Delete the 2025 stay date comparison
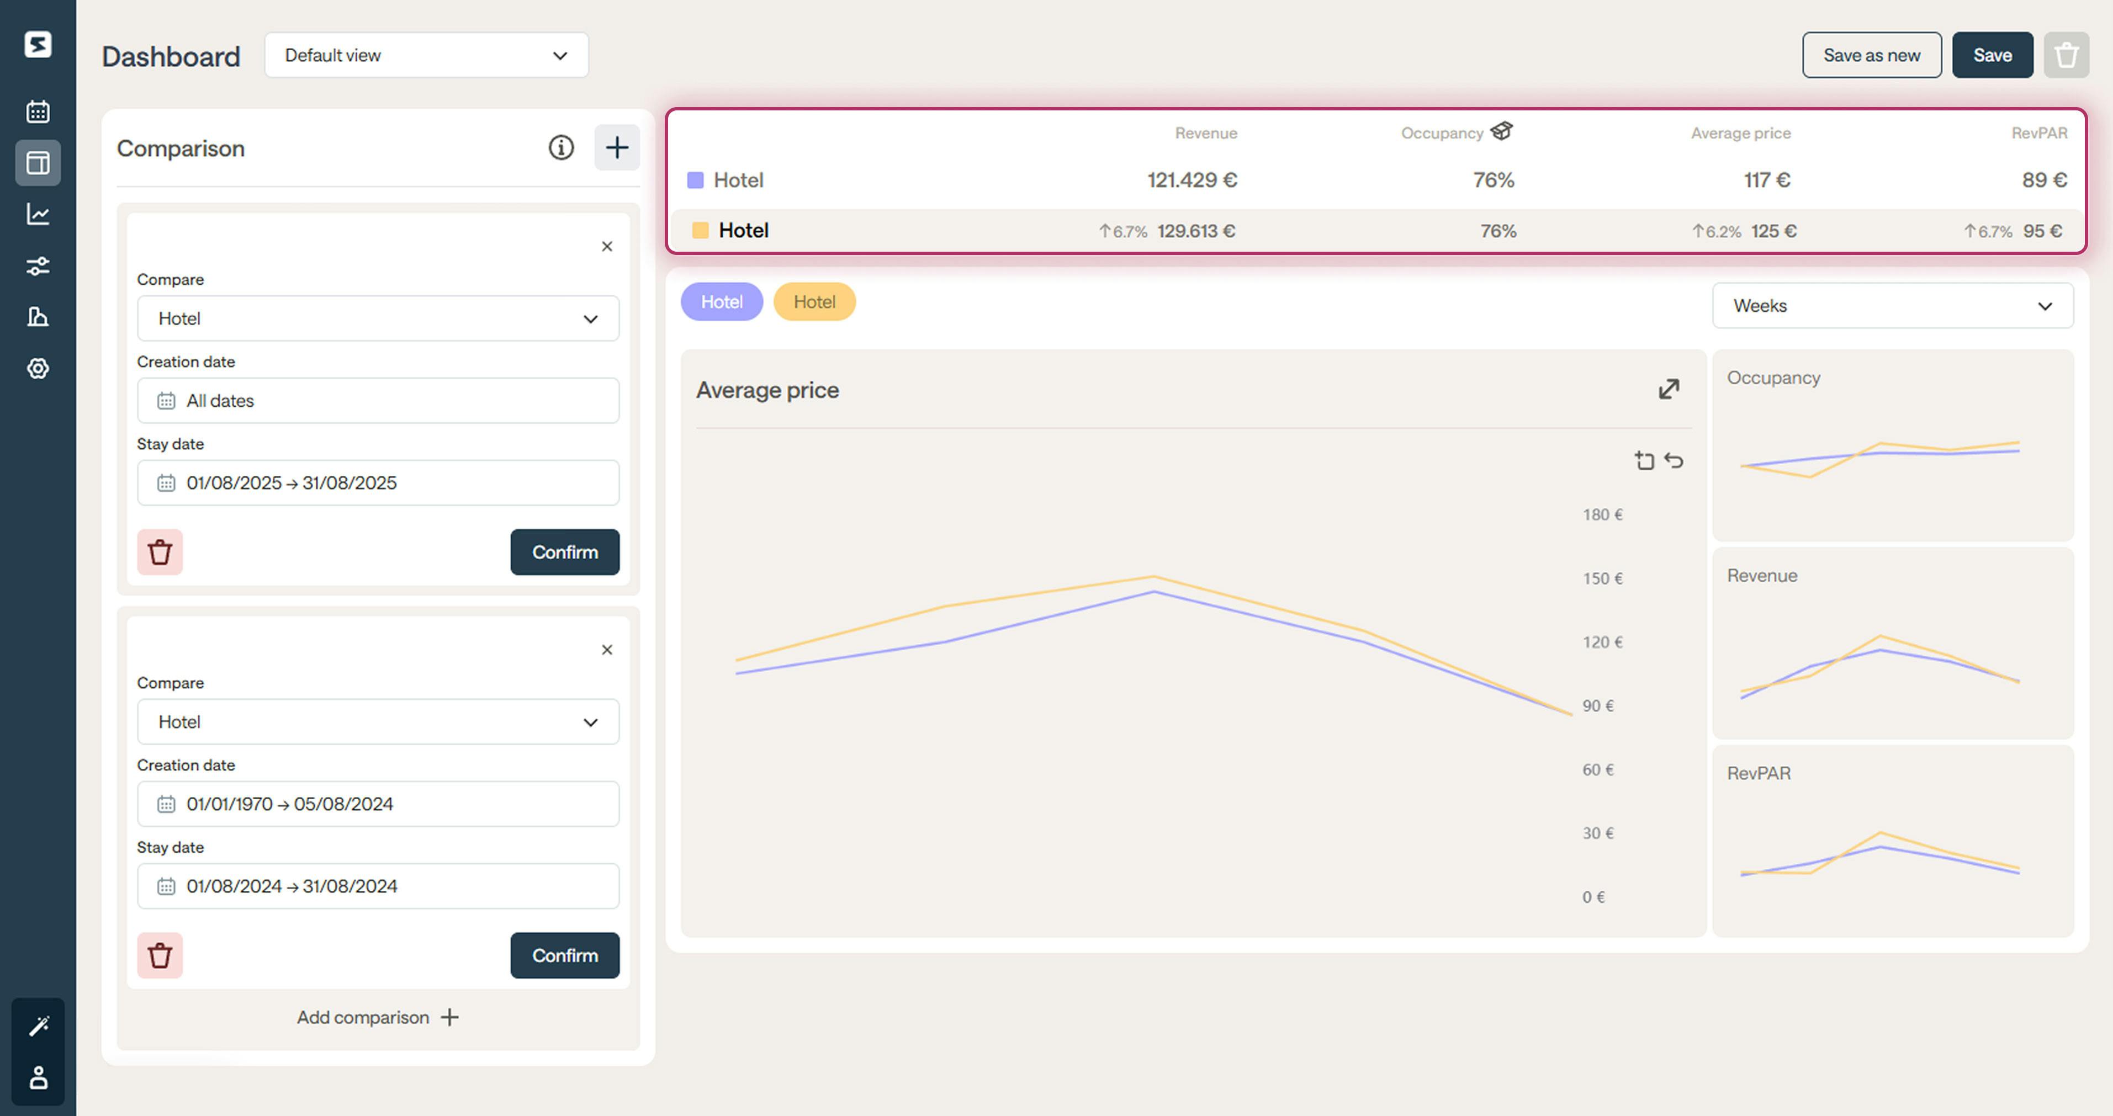This screenshot has width=2113, height=1116. coord(160,552)
